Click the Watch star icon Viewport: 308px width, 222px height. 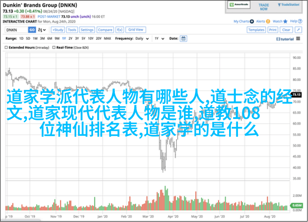point(285,21)
